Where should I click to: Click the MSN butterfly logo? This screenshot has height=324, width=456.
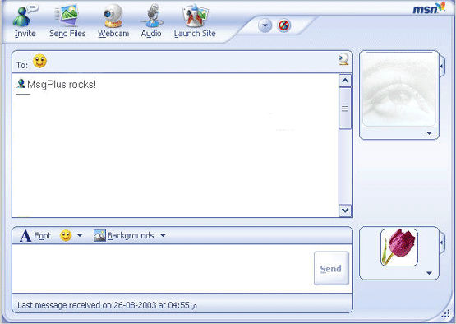point(429,8)
